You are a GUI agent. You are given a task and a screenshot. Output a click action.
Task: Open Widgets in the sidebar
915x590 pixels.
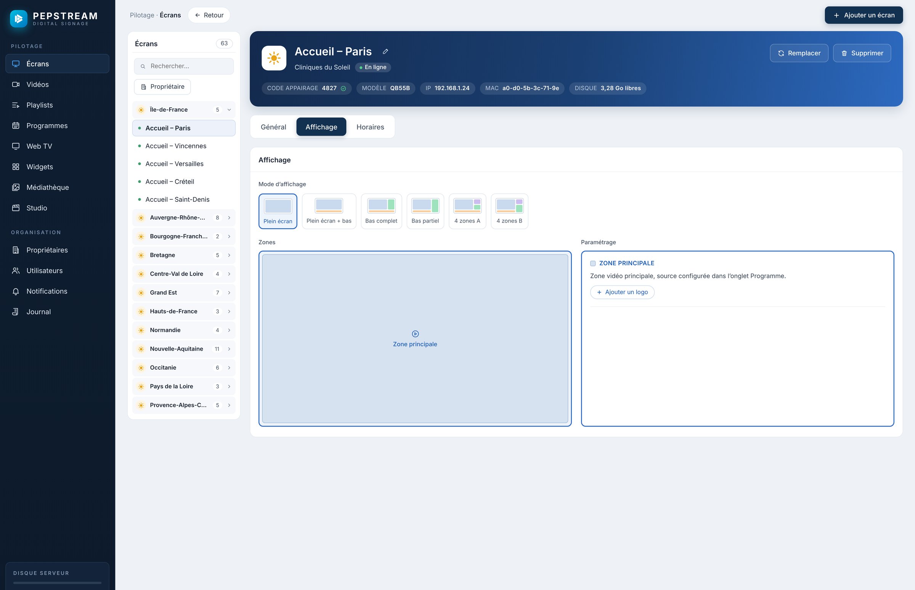[58, 167]
